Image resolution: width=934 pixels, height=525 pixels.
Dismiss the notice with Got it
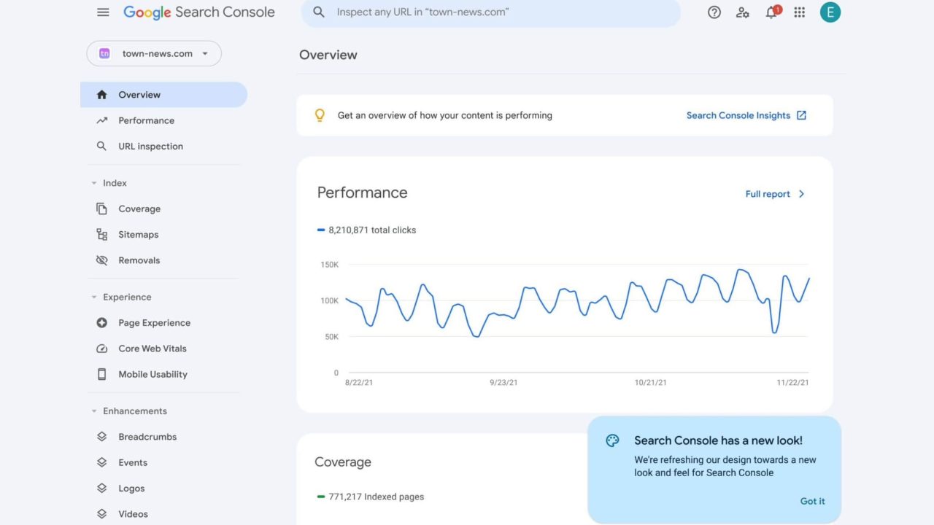tap(812, 501)
